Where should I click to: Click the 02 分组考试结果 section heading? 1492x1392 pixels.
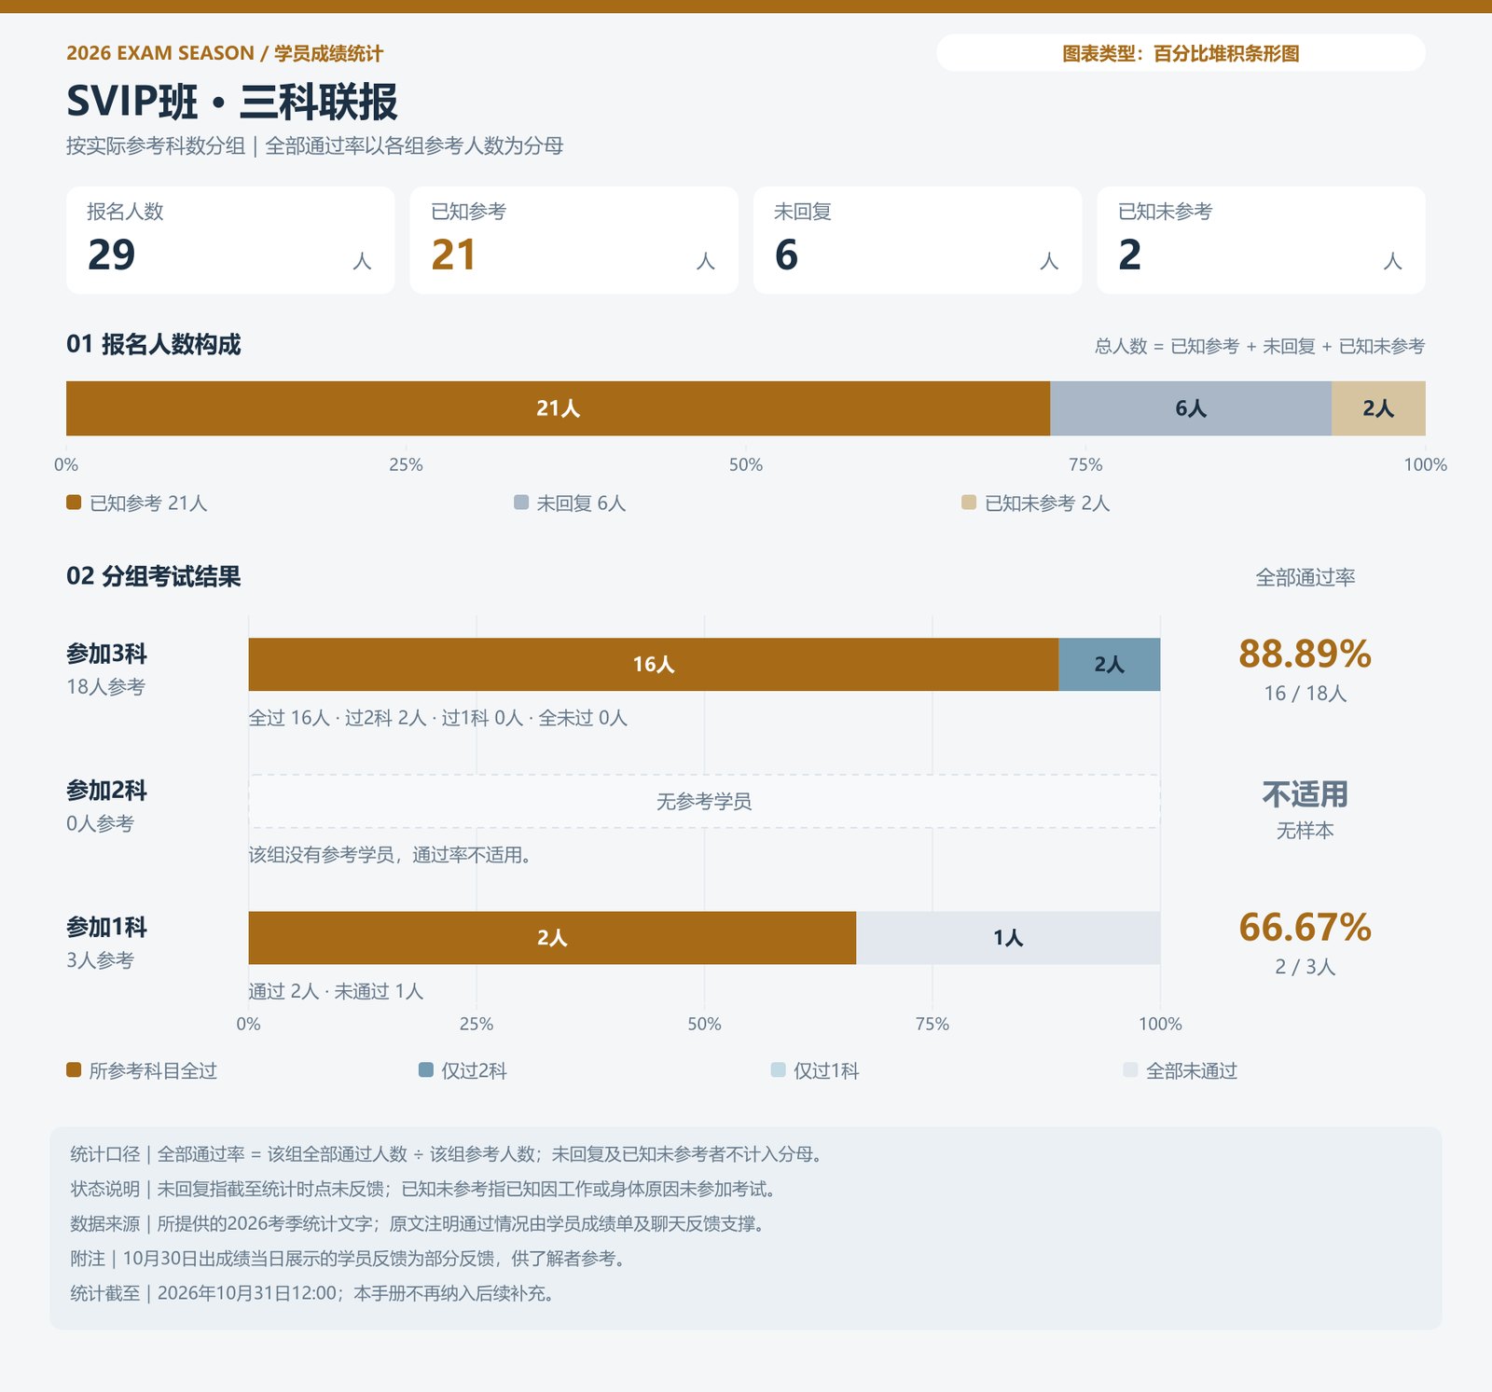coord(153,576)
